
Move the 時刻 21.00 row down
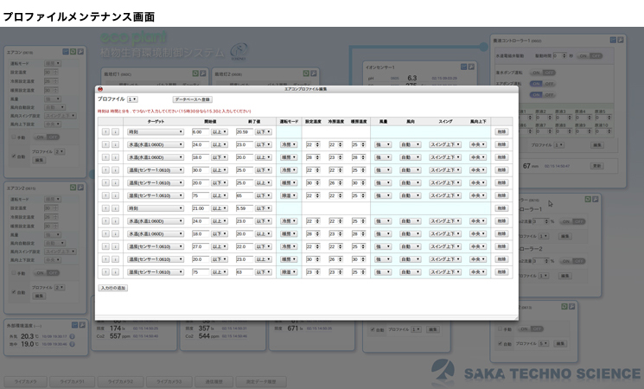coord(115,208)
